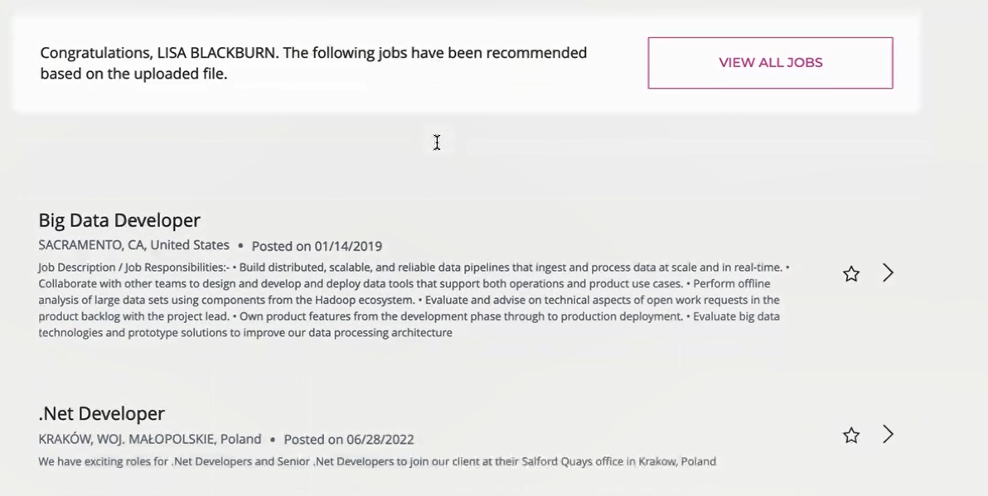Save the Big Data Developer job with star
The width and height of the screenshot is (988, 496).
click(x=851, y=274)
